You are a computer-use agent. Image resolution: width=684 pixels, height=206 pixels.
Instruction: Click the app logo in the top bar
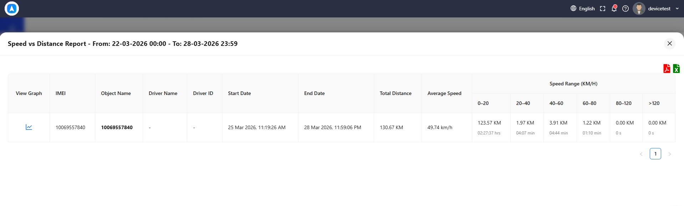click(x=12, y=9)
